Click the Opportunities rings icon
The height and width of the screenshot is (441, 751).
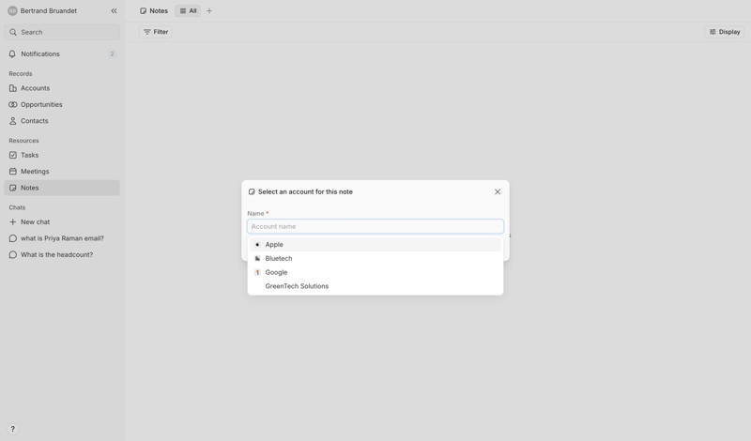[13, 104]
